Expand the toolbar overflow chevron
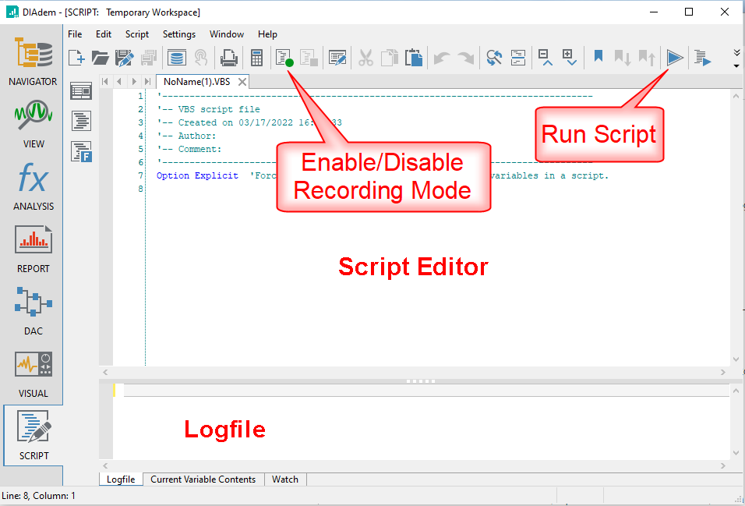The image size is (745, 506). pyautogui.click(x=736, y=53)
